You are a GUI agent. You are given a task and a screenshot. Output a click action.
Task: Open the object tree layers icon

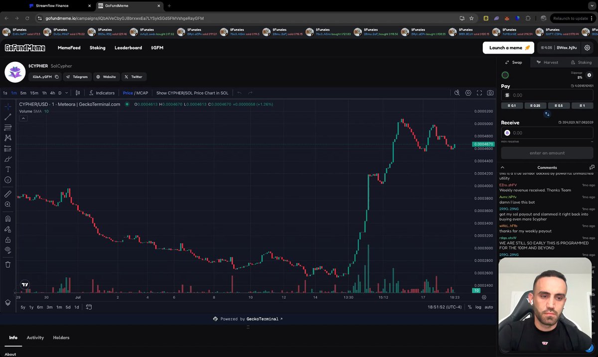pos(8,303)
